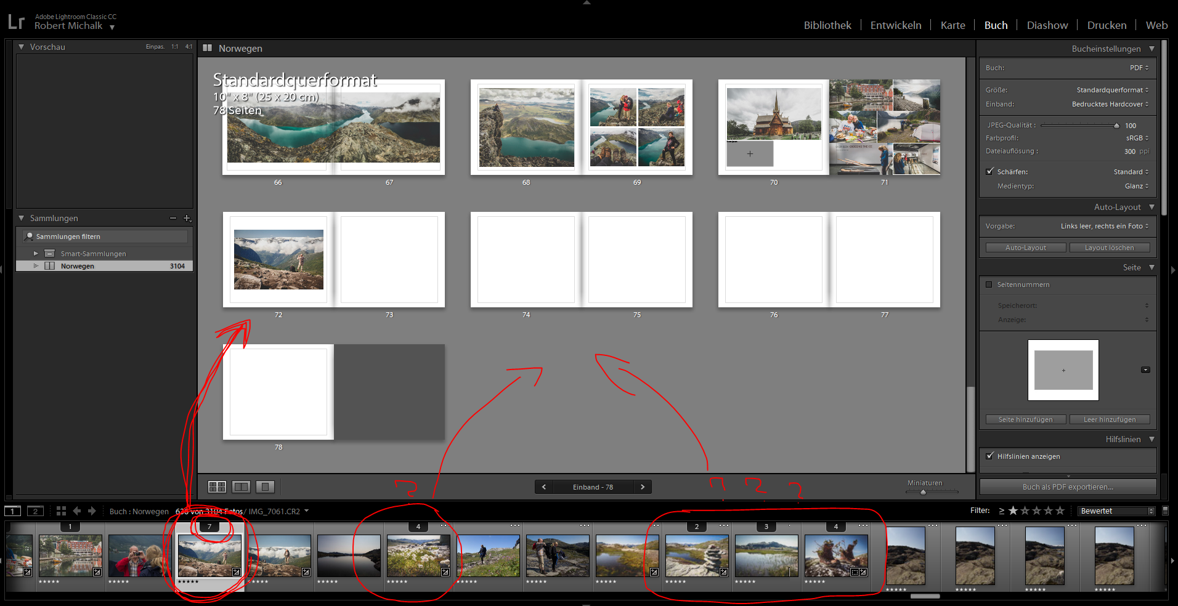Select 4:1 preview zoom level
This screenshot has height=606, width=1178.
tap(189, 47)
